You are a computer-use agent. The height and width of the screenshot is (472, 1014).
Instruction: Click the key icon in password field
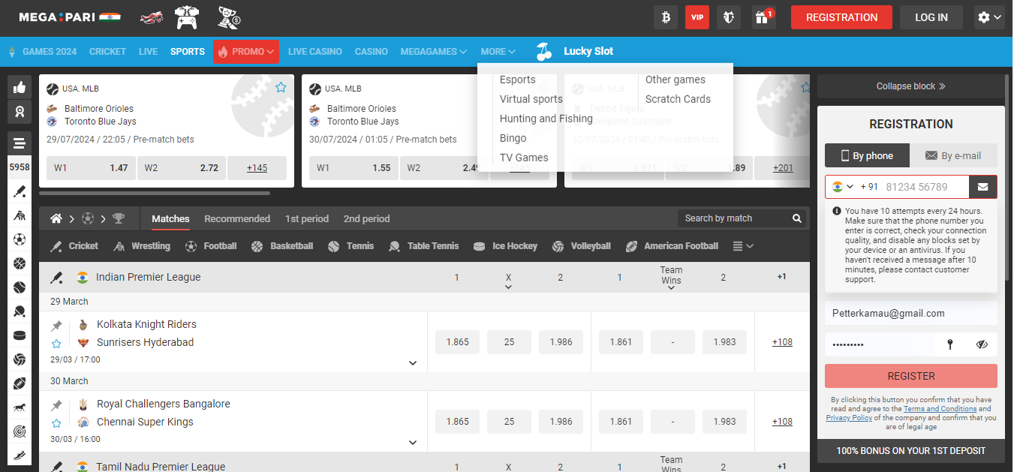949,344
